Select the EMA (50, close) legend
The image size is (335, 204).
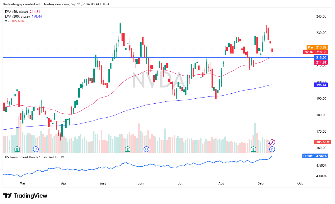(23, 12)
